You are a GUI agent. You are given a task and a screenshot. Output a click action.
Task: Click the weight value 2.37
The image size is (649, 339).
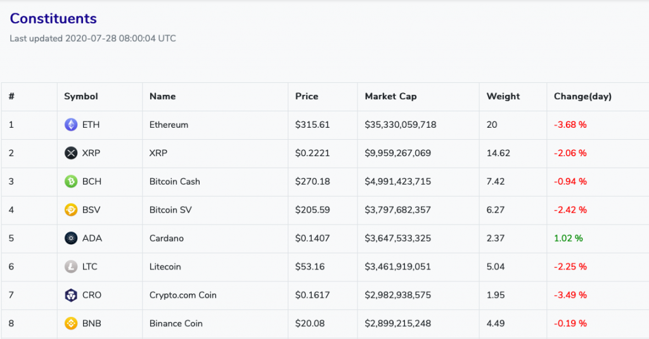tap(496, 238)
